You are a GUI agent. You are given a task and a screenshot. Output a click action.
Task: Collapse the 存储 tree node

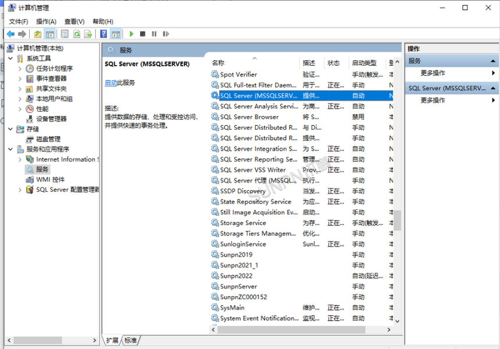tap(10, 129)
